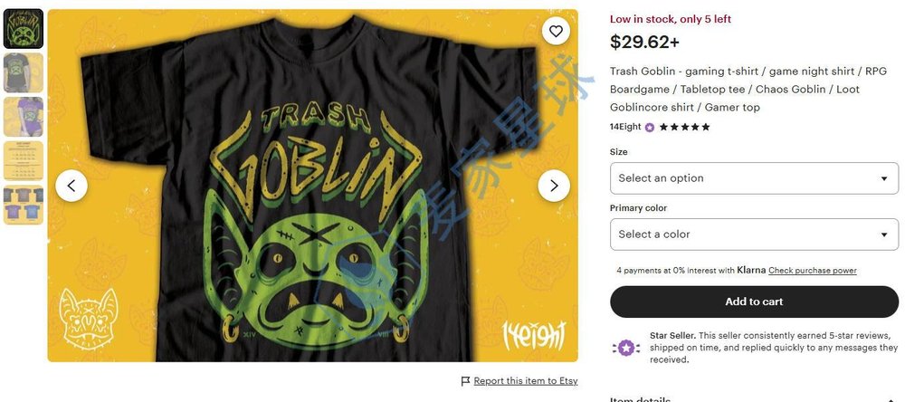The width and height of the screenshot is (905, 402).
Task: Open the Size dropdown
Action: pos(754,178)
